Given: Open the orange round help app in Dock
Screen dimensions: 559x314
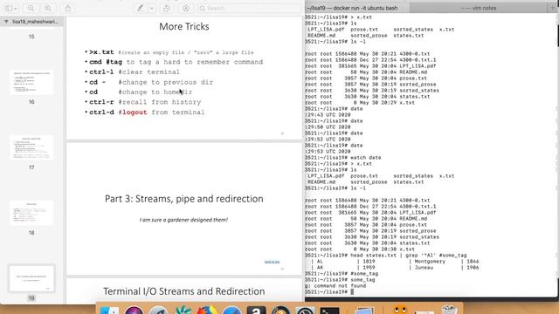Looking at the screenshot, I should click(x=280, y=311).
